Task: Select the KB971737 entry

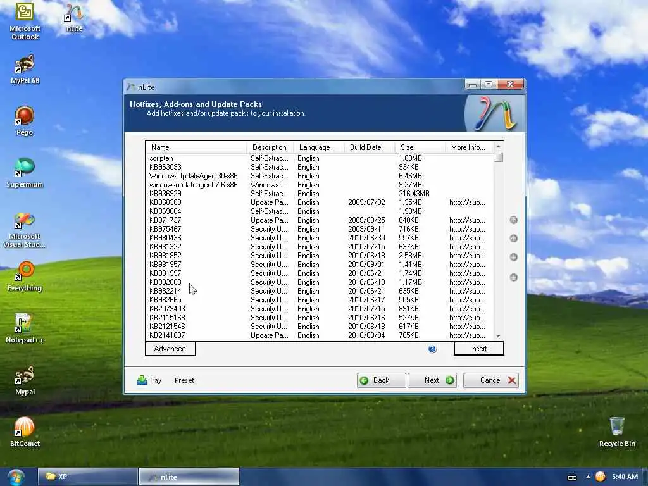Action: [x=320, y=220]
